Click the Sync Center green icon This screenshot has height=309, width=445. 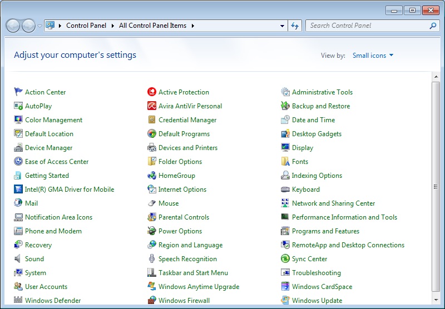[285, 258]
